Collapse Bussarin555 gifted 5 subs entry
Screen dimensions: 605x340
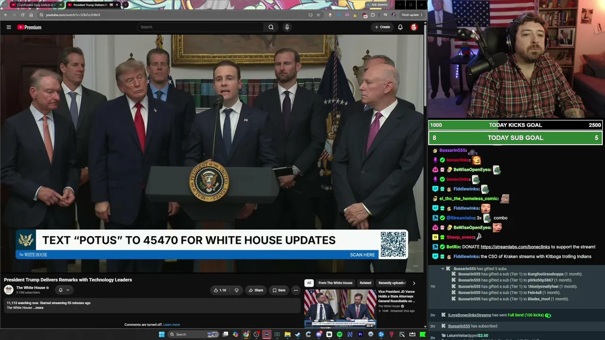(x=443, y=269)
